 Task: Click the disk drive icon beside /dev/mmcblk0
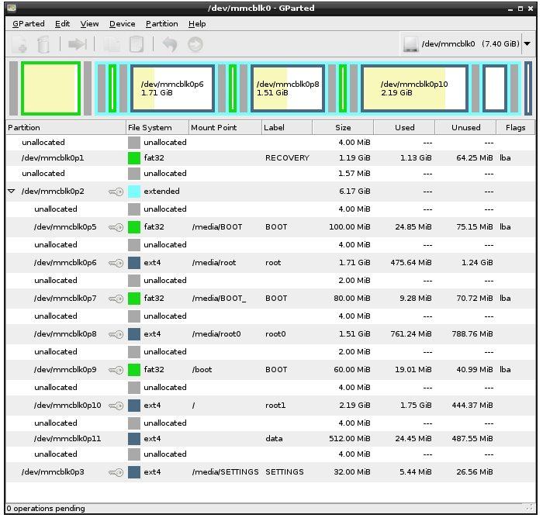pos(410,44)
